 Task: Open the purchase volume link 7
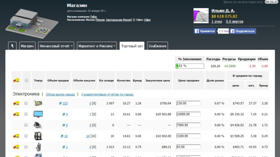(x=90, y=114)
